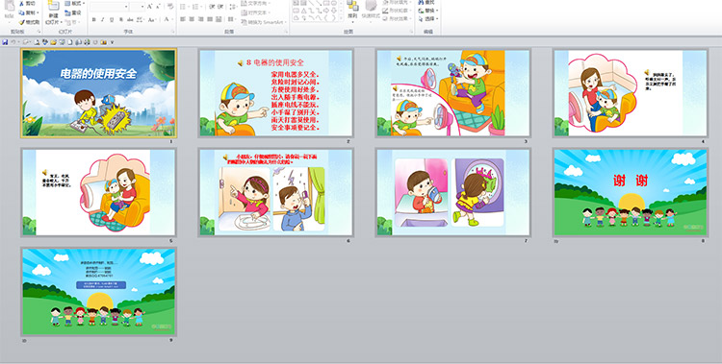The width and height of the screenshot is (722, 364).
Task: Click the Save icon in quick access toolbar
Action: [x=5, y=42]
